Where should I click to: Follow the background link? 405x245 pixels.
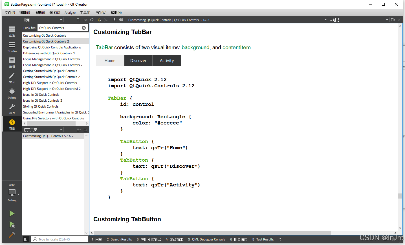click(x=195, y=47)
